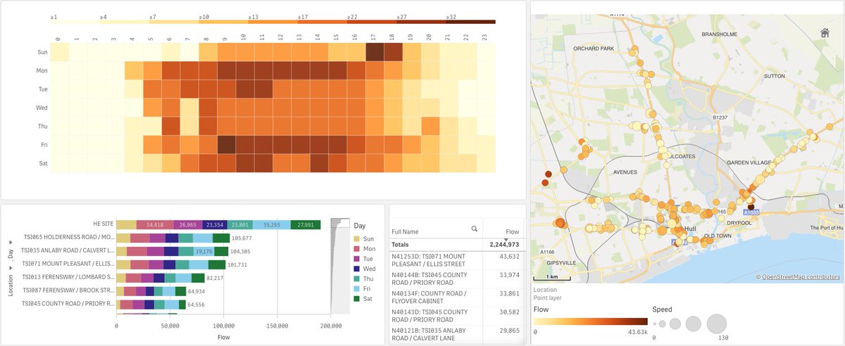Select the Mon row label in heatmap
The height and width of the screenshot is (346, 845).
(42, 70)
